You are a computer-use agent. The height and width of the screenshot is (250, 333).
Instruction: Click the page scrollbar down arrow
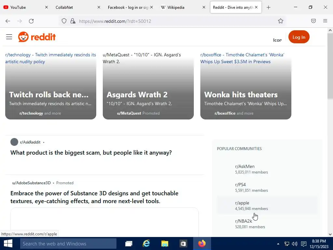330,234
